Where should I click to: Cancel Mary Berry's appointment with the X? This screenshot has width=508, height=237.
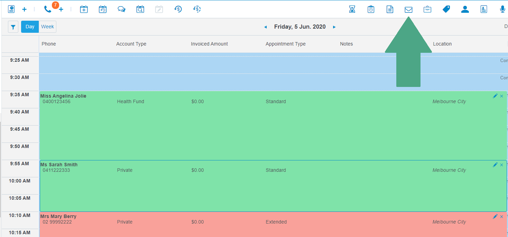[x=501, y=216]
